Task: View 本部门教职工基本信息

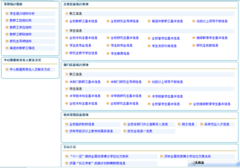Action: coord(85,82)
